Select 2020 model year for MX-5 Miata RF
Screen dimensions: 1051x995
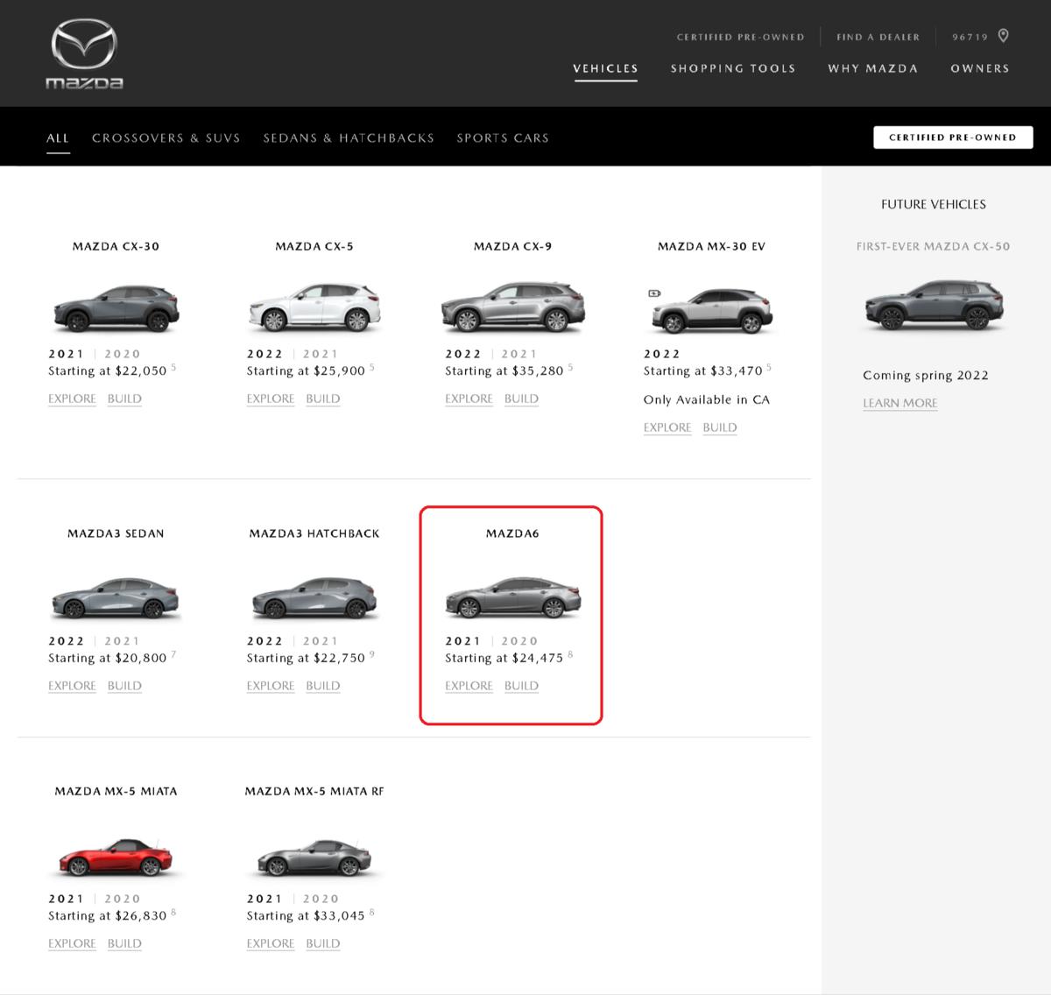pyautogui.click(x=321, y=899)
